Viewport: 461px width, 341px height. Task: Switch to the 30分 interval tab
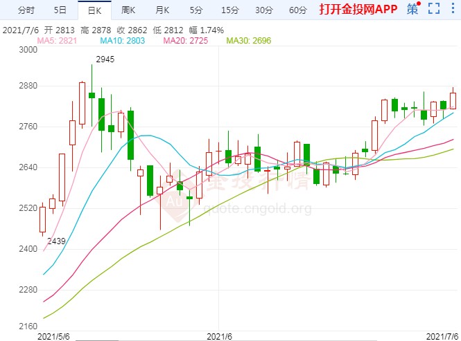[x=264, y=10]
